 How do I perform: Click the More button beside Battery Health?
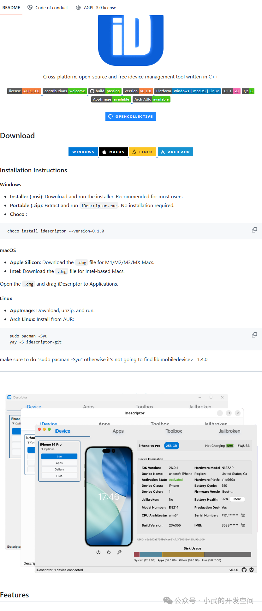click(237, 499)
